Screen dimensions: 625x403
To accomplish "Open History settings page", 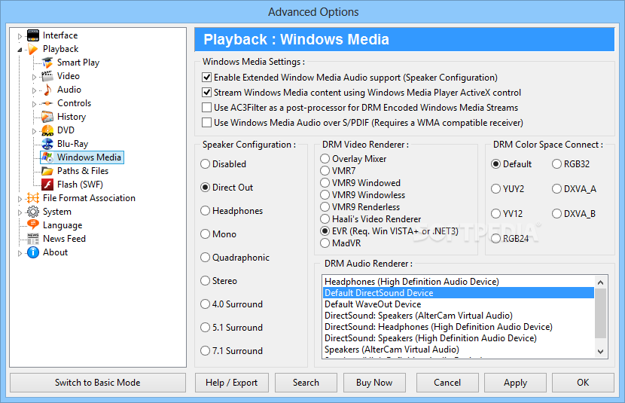I will click(x=72, y=117).
